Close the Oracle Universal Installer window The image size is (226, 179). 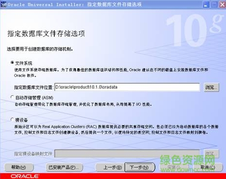(x=223, y=4)
